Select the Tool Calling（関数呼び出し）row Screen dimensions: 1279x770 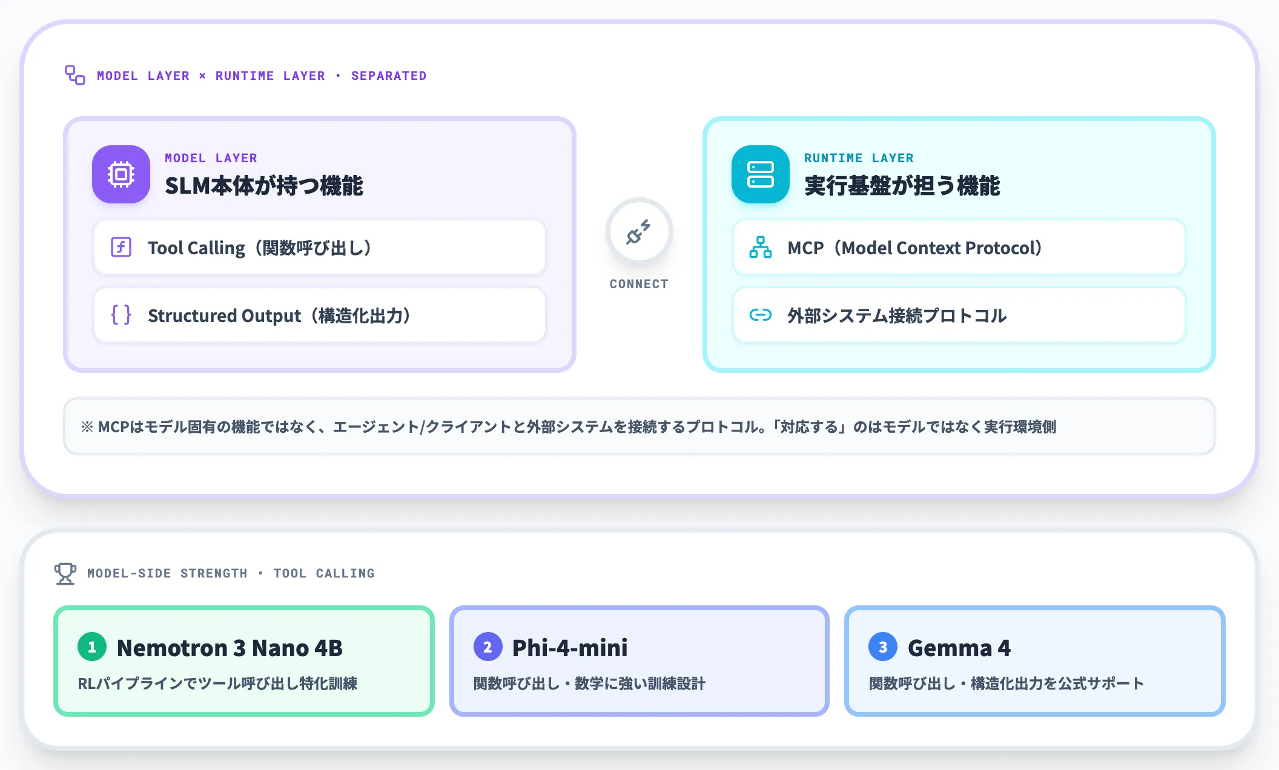(x=320, y=248)
